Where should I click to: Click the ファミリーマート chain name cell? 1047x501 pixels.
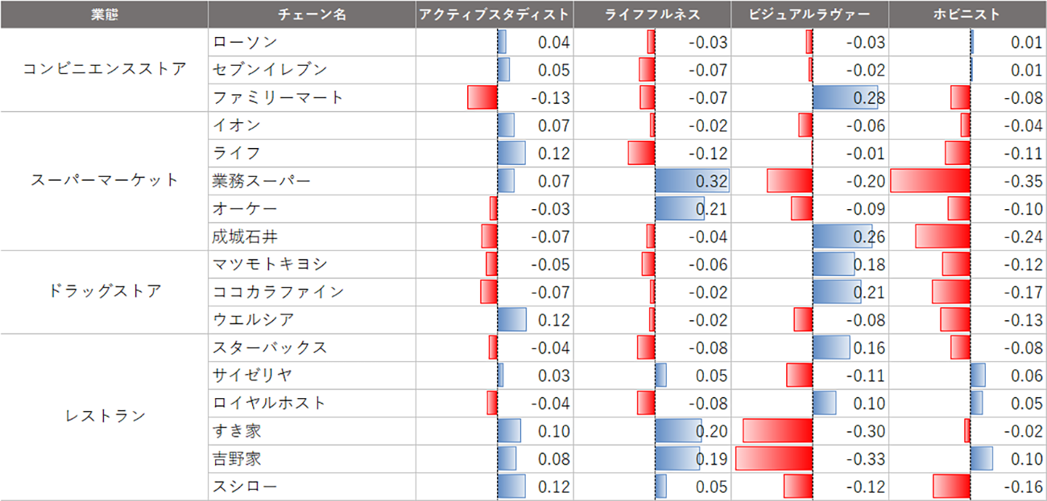278,97
